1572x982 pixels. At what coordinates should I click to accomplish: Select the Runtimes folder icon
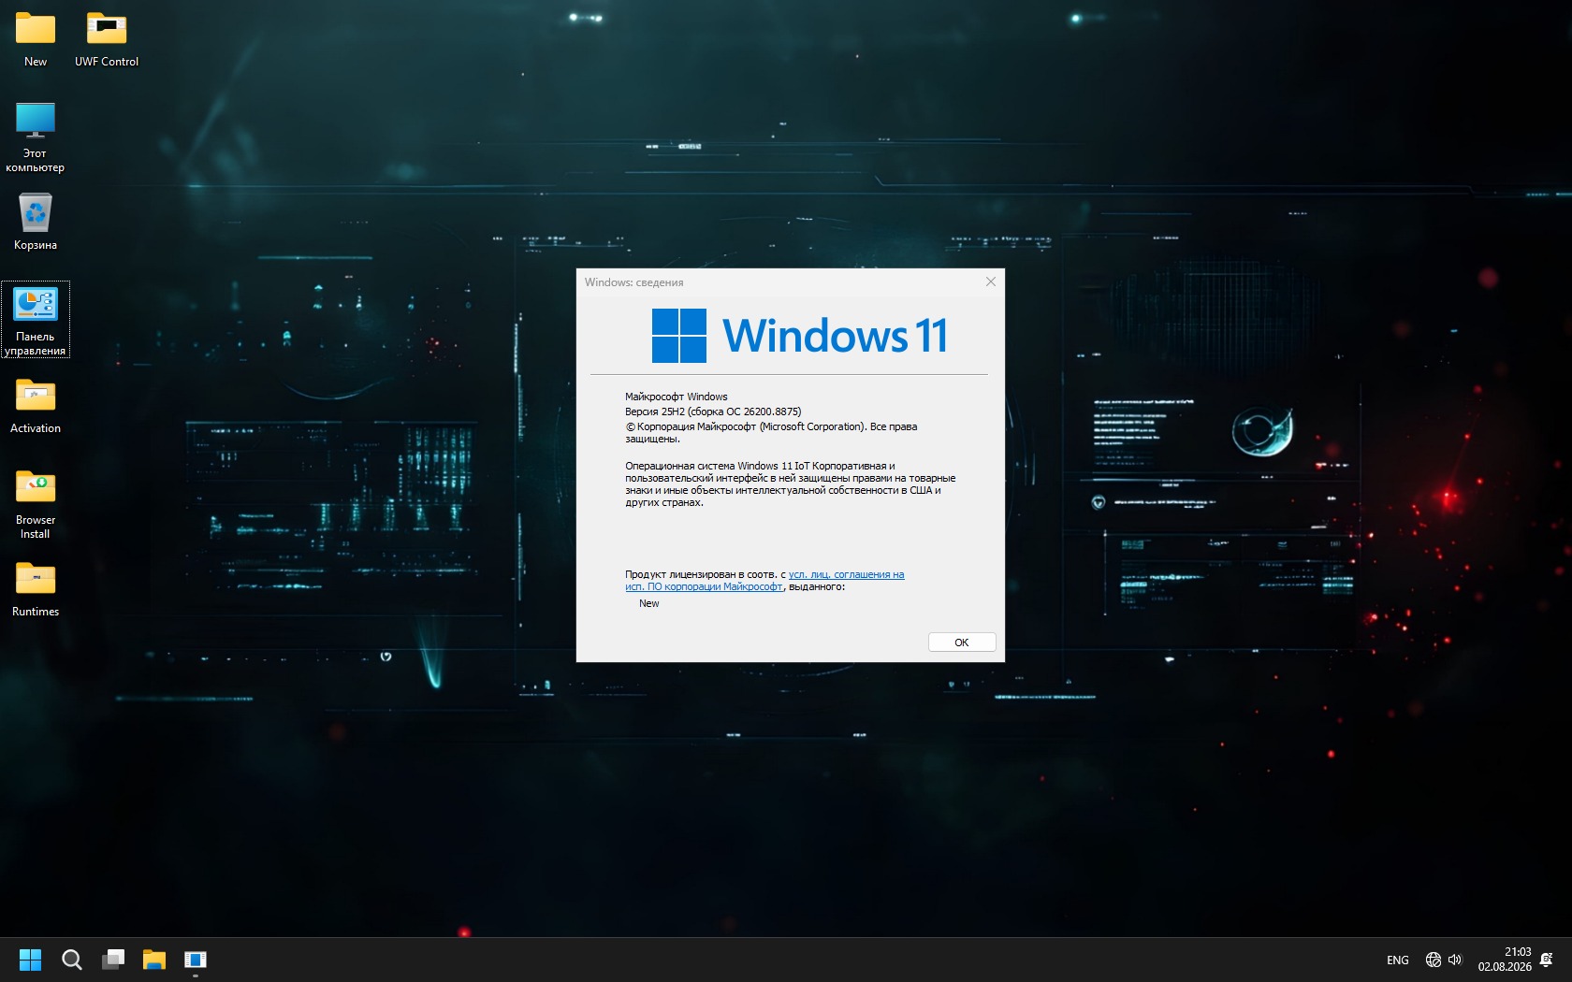click(36, 589)
